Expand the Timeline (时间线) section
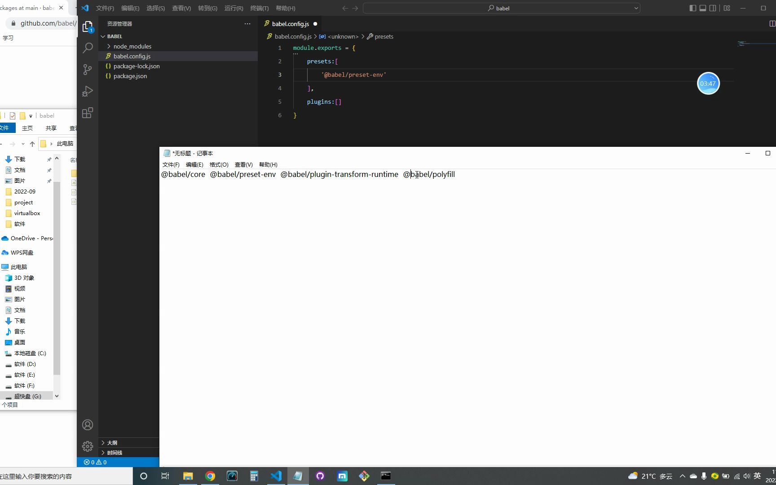 pyautogui.click(x=114, y=453)
